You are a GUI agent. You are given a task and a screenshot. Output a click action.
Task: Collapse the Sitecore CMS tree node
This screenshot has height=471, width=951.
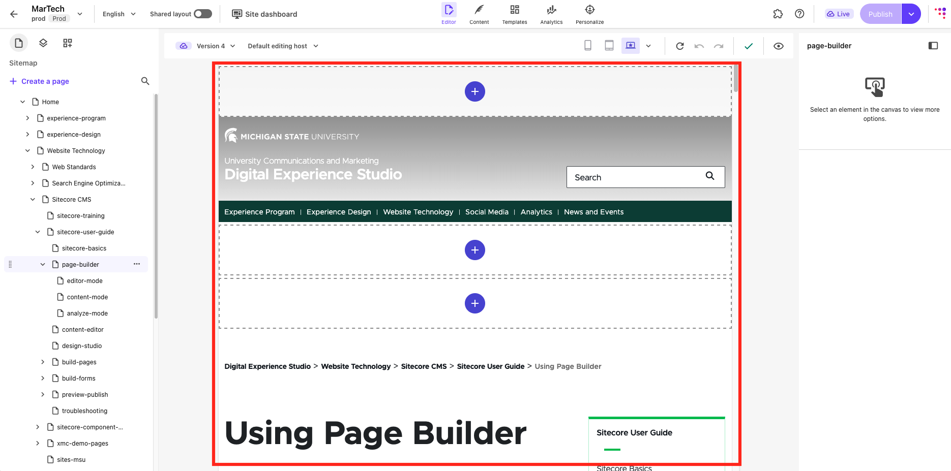pyautogui.click(x=33, y=199)
